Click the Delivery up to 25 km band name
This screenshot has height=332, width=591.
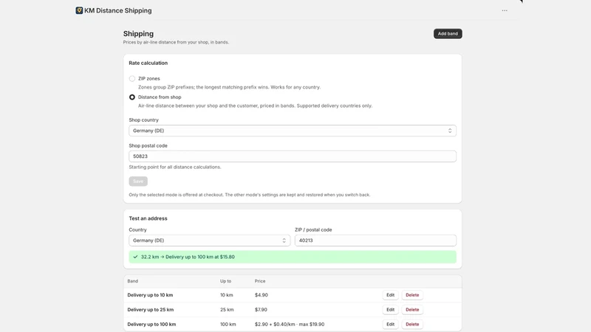pos(151,310)
